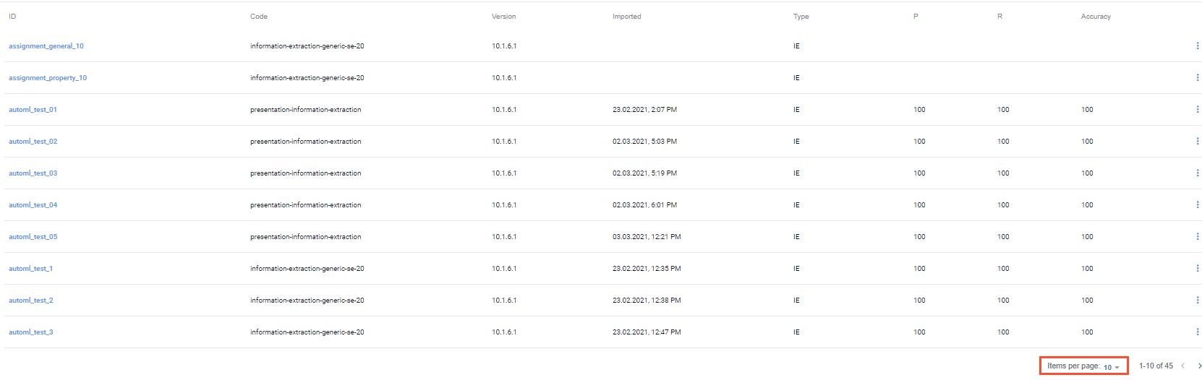
Task: Go to next page of results
Action: coord(1199,366)
